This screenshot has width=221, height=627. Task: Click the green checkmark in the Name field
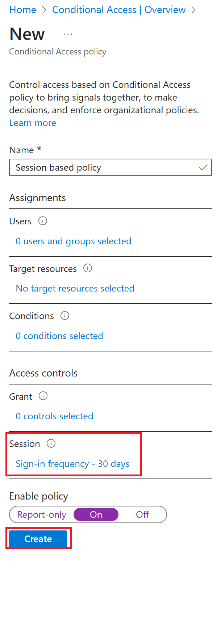click(203, 167)
